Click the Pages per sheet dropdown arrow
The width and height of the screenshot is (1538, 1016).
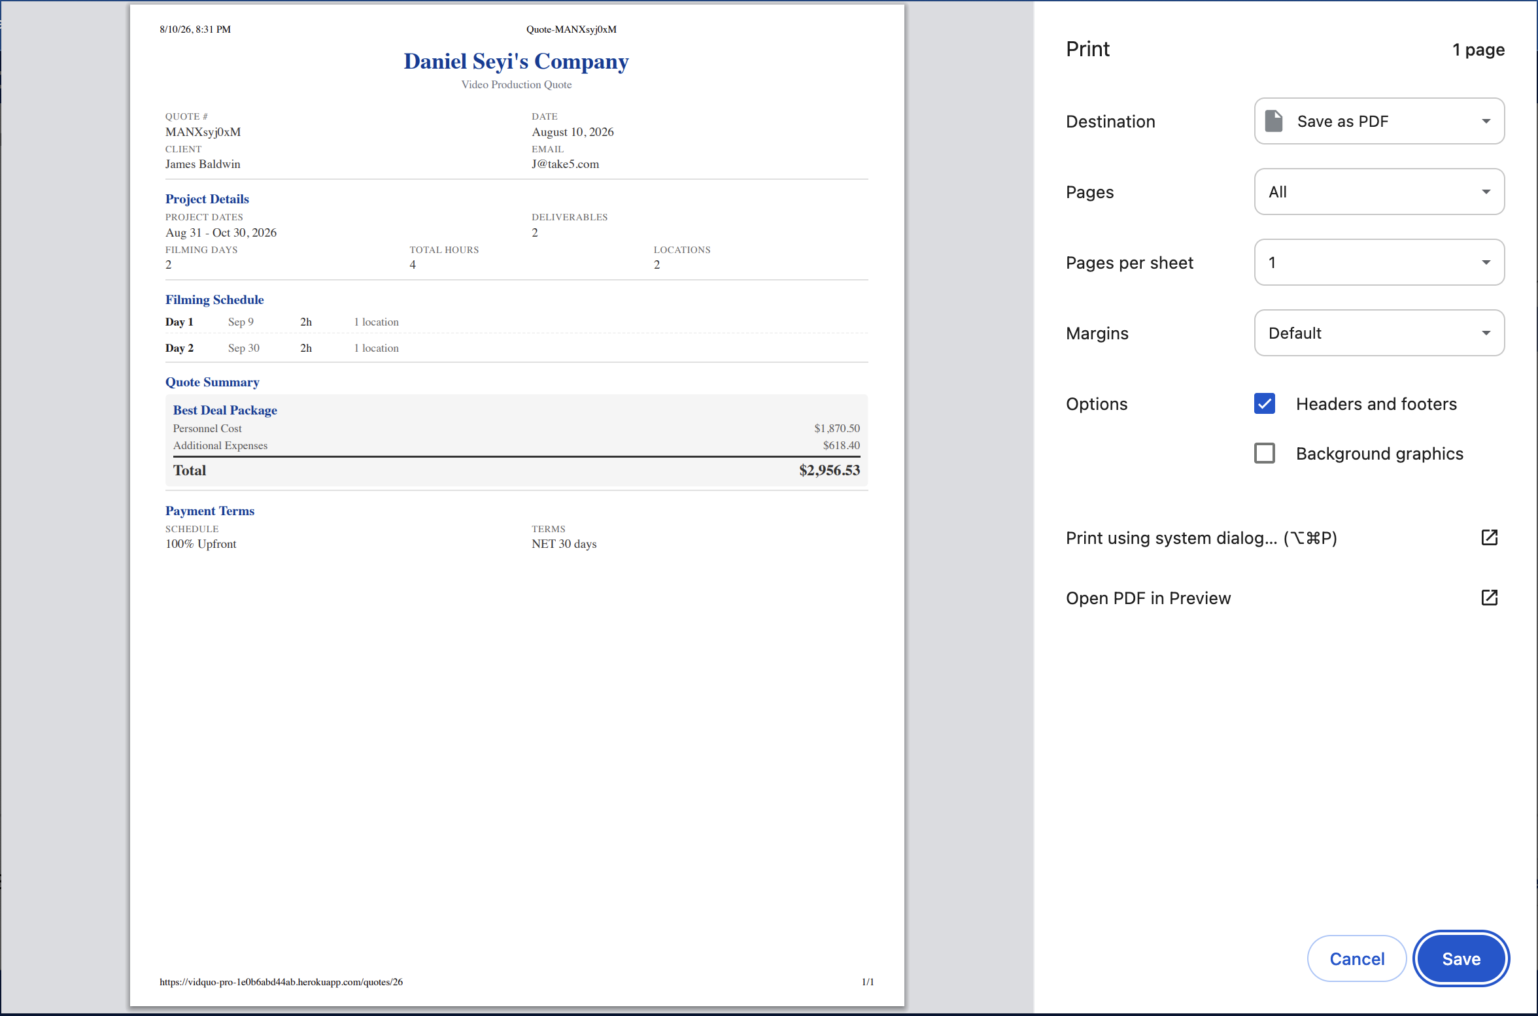tap(1486, 262)
